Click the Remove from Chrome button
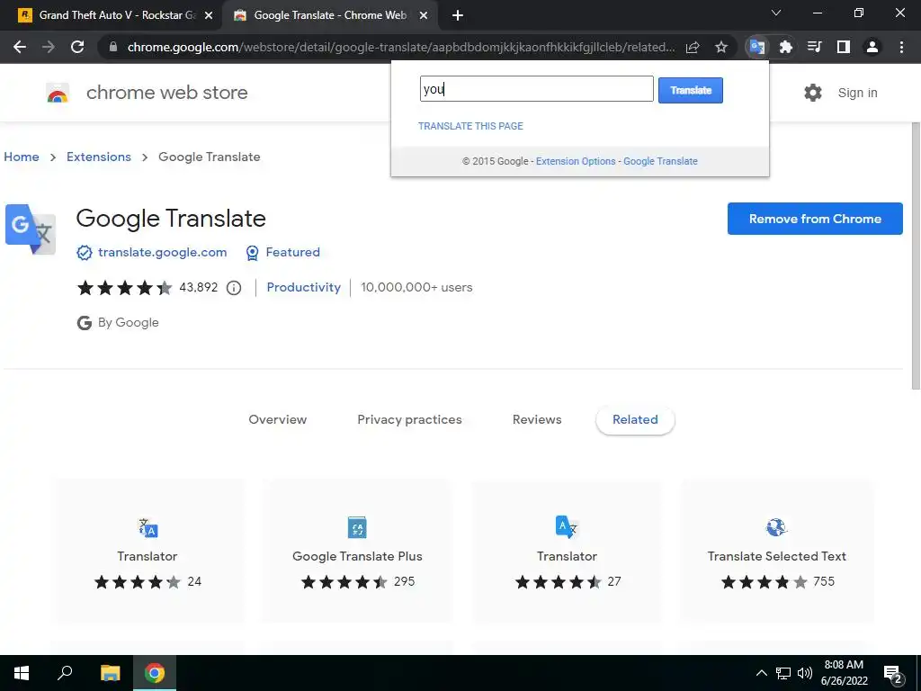Screen dimensions: 921x691 click(815, 219)
